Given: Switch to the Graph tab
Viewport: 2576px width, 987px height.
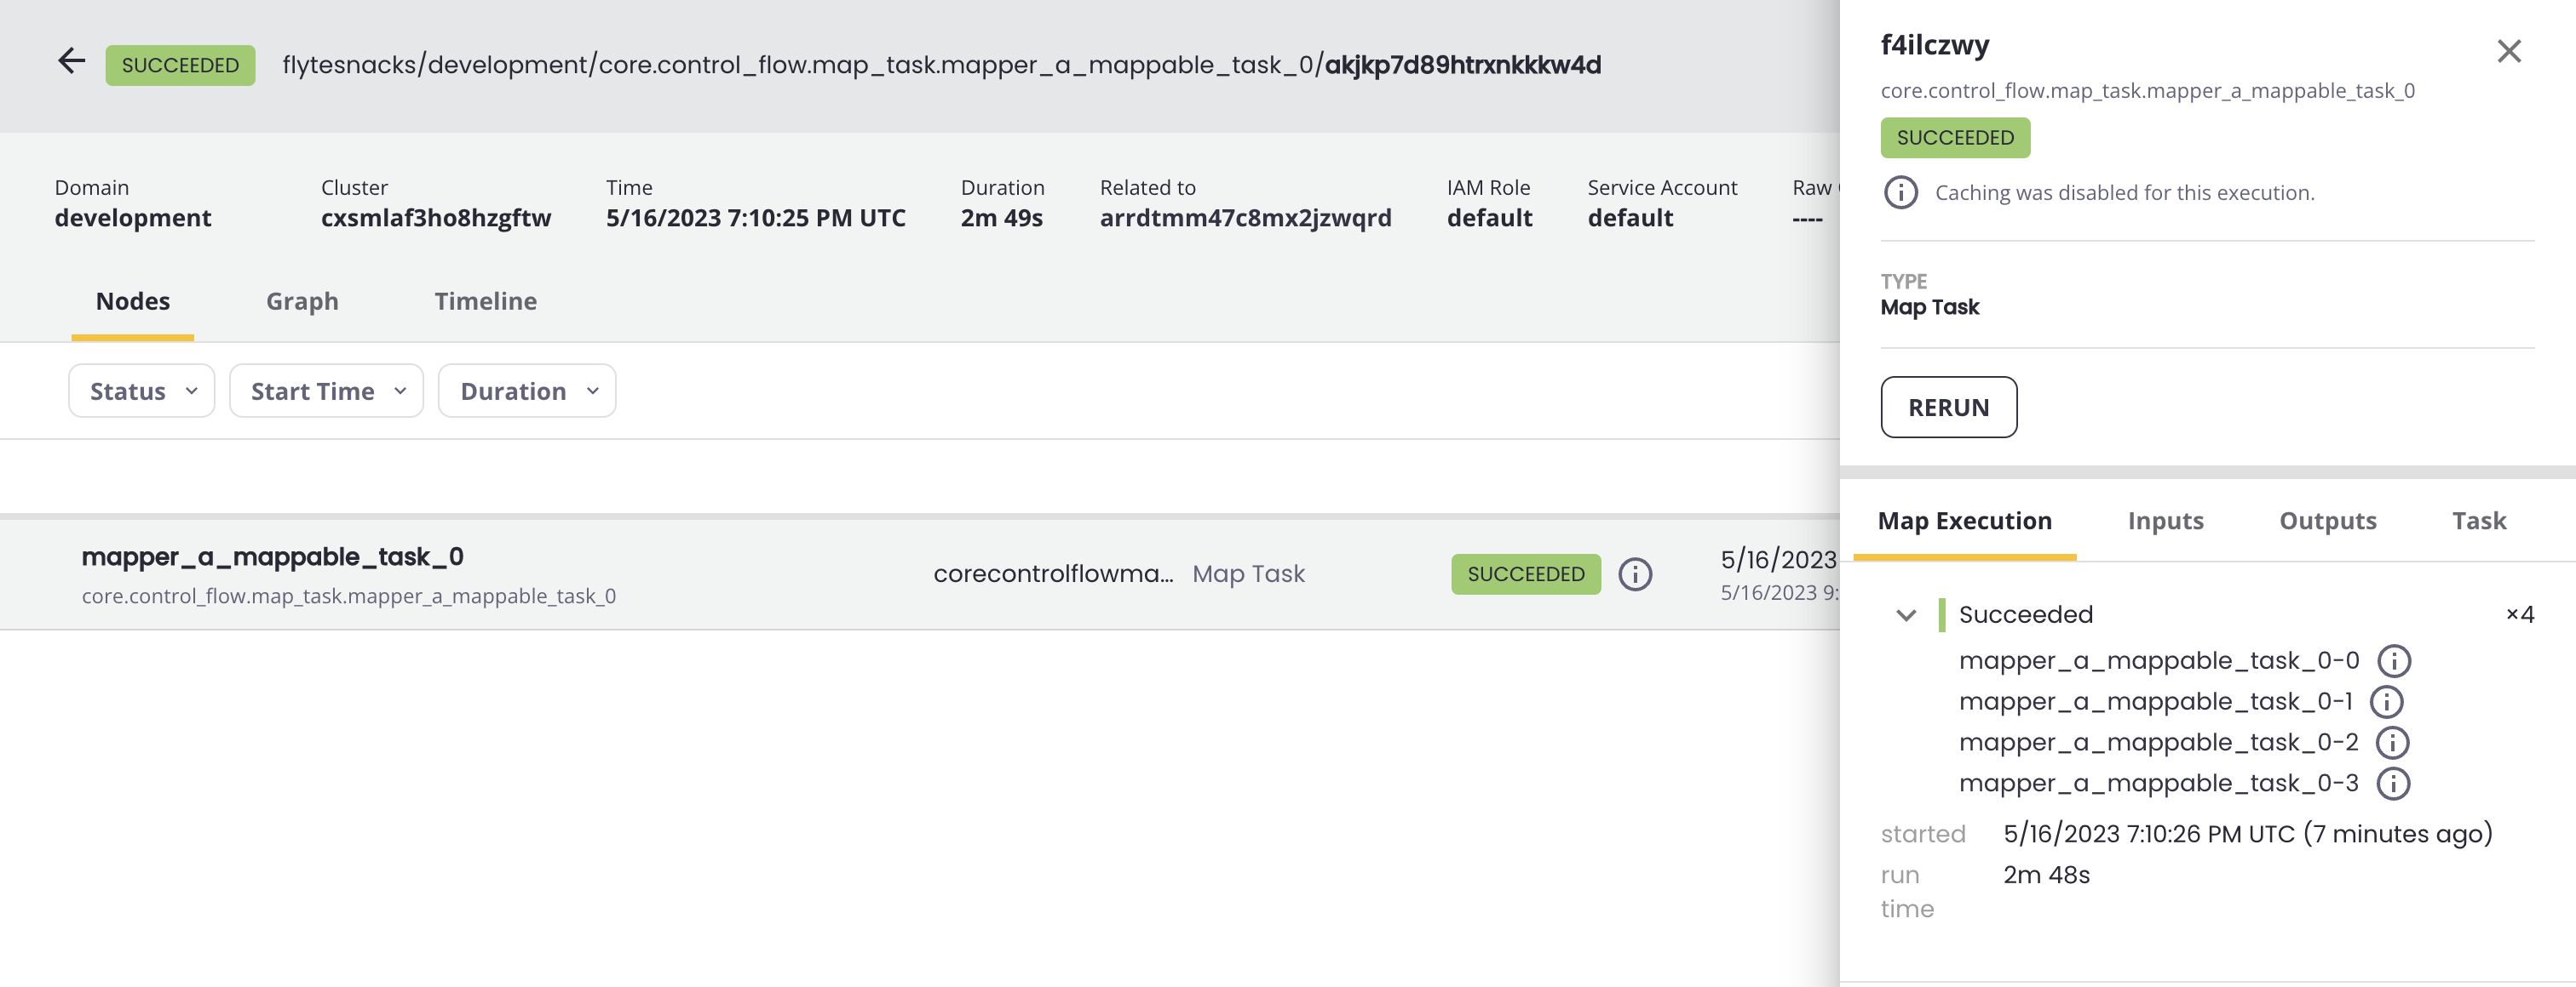Looking at the screenshot, I should [x=302, y=302].
